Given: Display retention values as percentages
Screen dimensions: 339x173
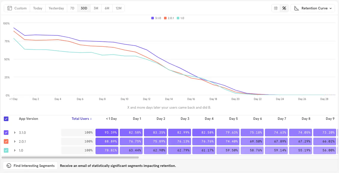Looking at the screenshot, I should (x=284, y=8).
